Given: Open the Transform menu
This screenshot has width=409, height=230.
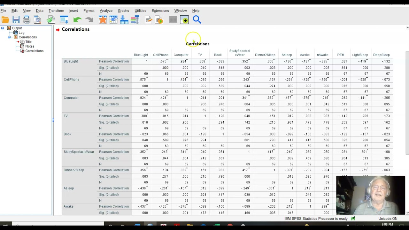Looking at the screenshot, I should (x=56, y=11).
